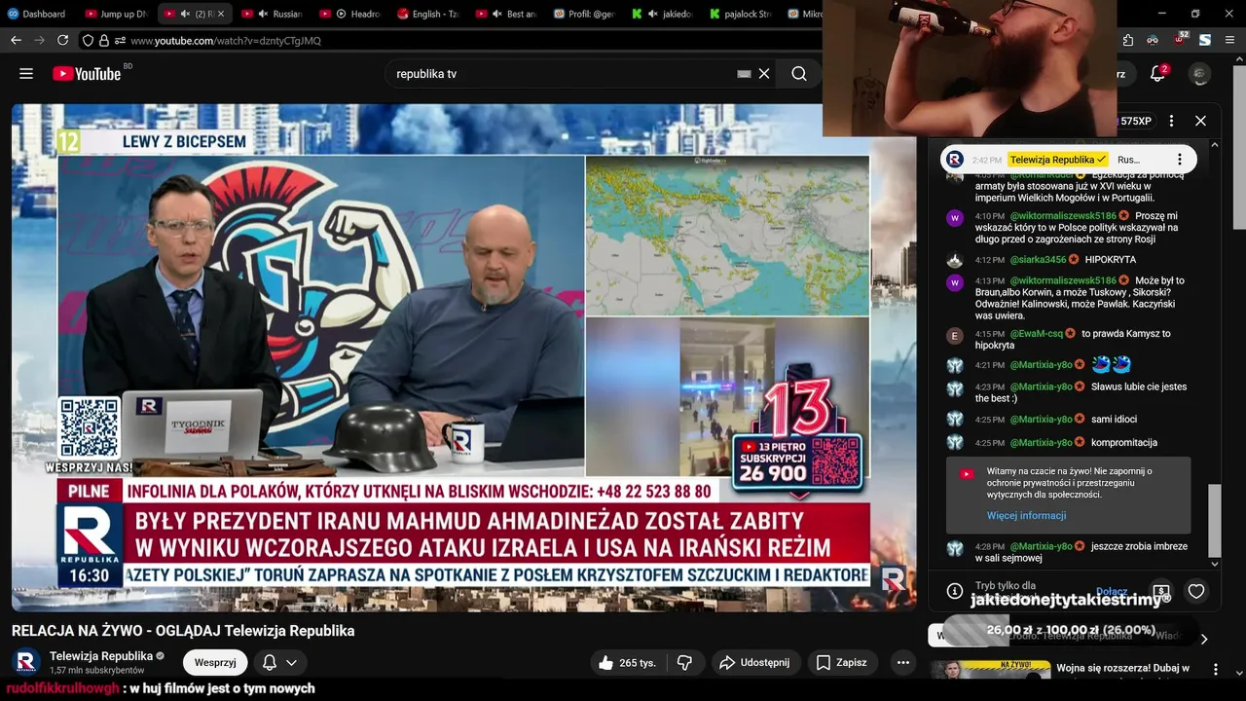The image size is (1246, 701).
Task: Open Super Chat dollar icon
Action: click(x=1160, y=591)
